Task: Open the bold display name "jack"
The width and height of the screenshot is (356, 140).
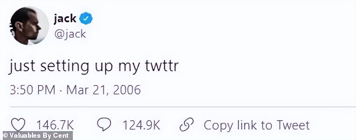Action: 65,19
